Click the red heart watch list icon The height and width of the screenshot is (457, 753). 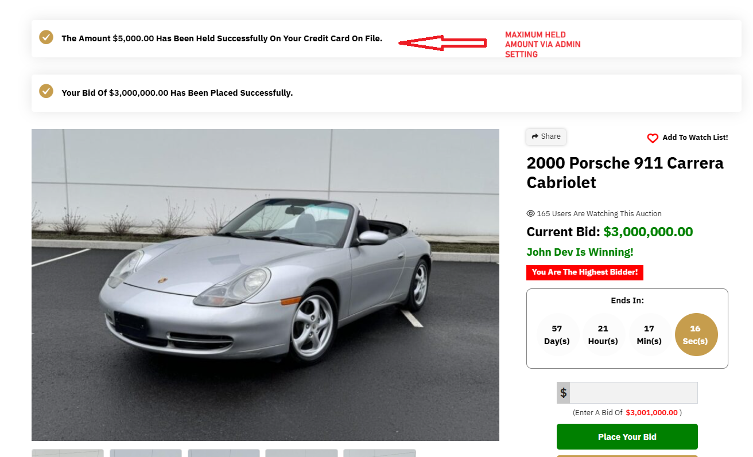tap(653, 138)
